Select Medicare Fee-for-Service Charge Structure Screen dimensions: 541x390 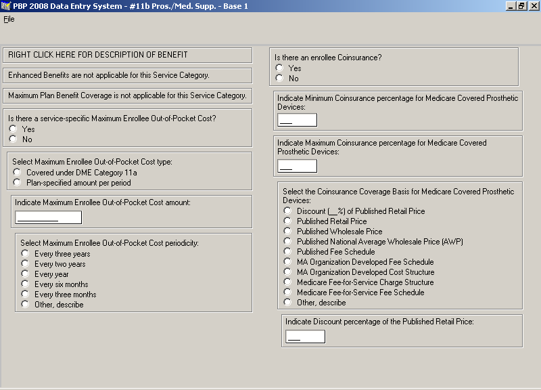click(288, 282)
